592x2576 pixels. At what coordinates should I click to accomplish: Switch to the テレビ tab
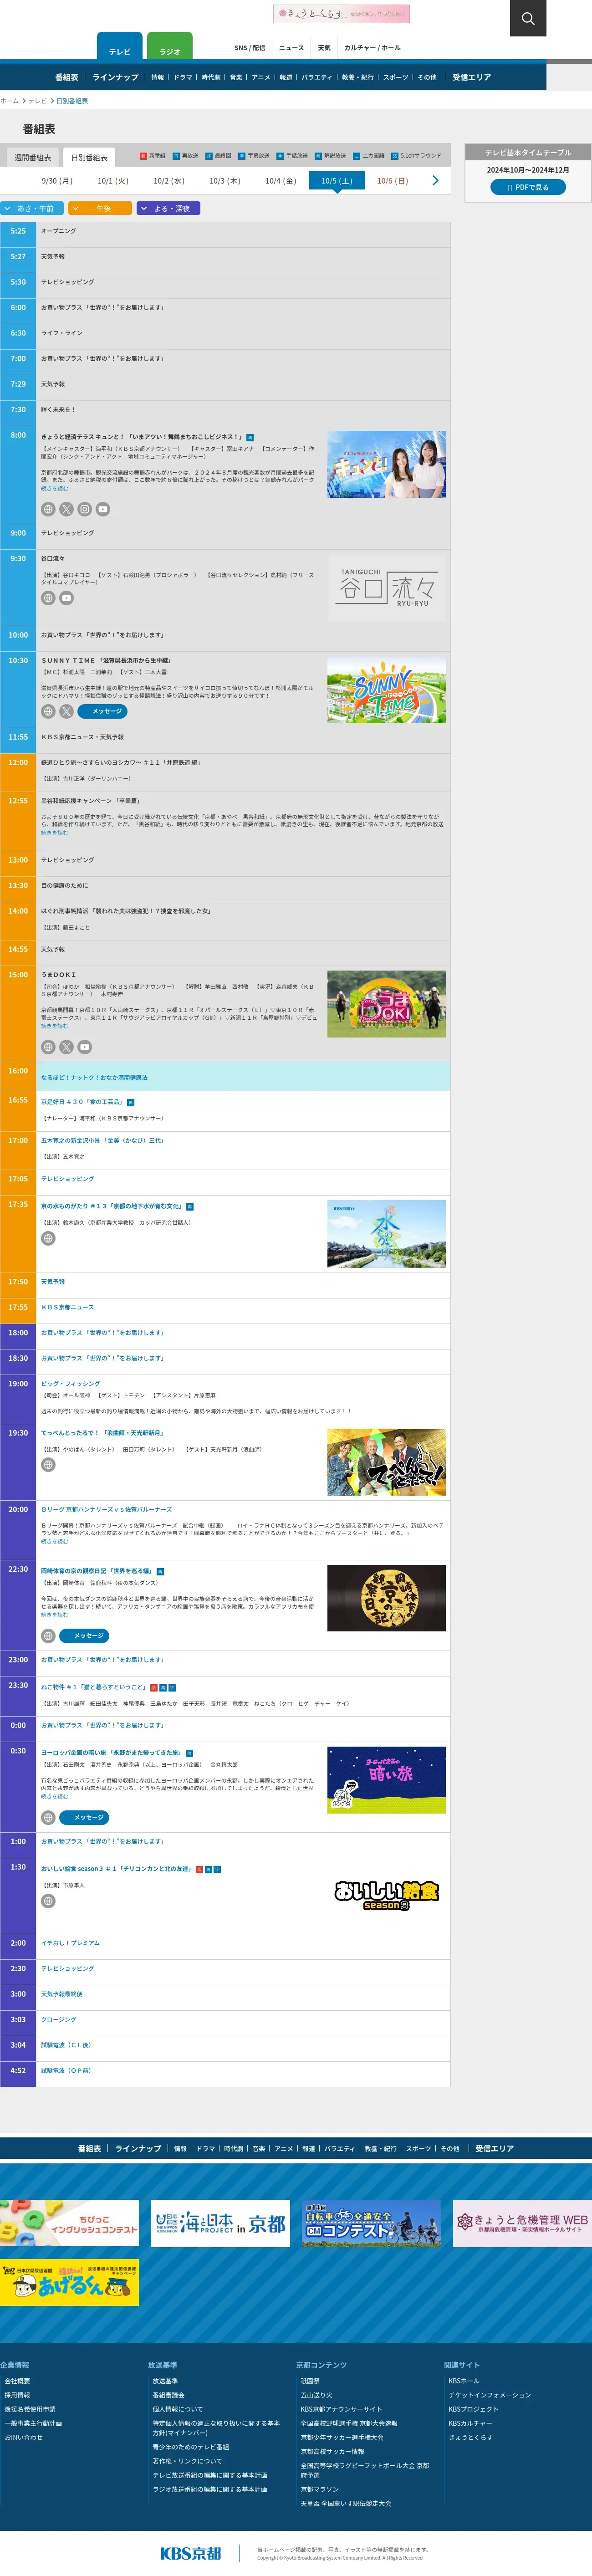(120, 48)
